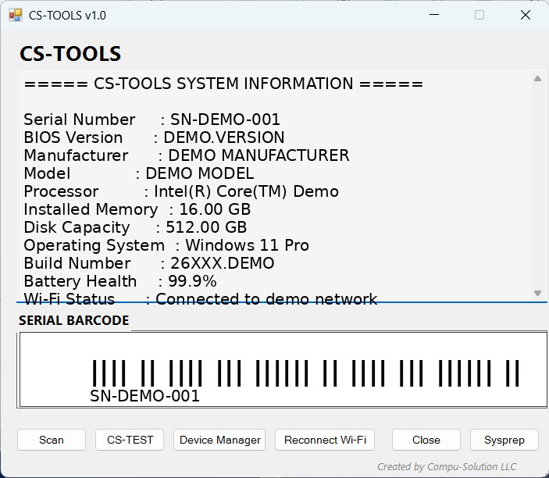The image size is (549, 478).
Task: Click 'Disk Capacity : 512.00 GB' line
Action: click(x=135, y=227)
